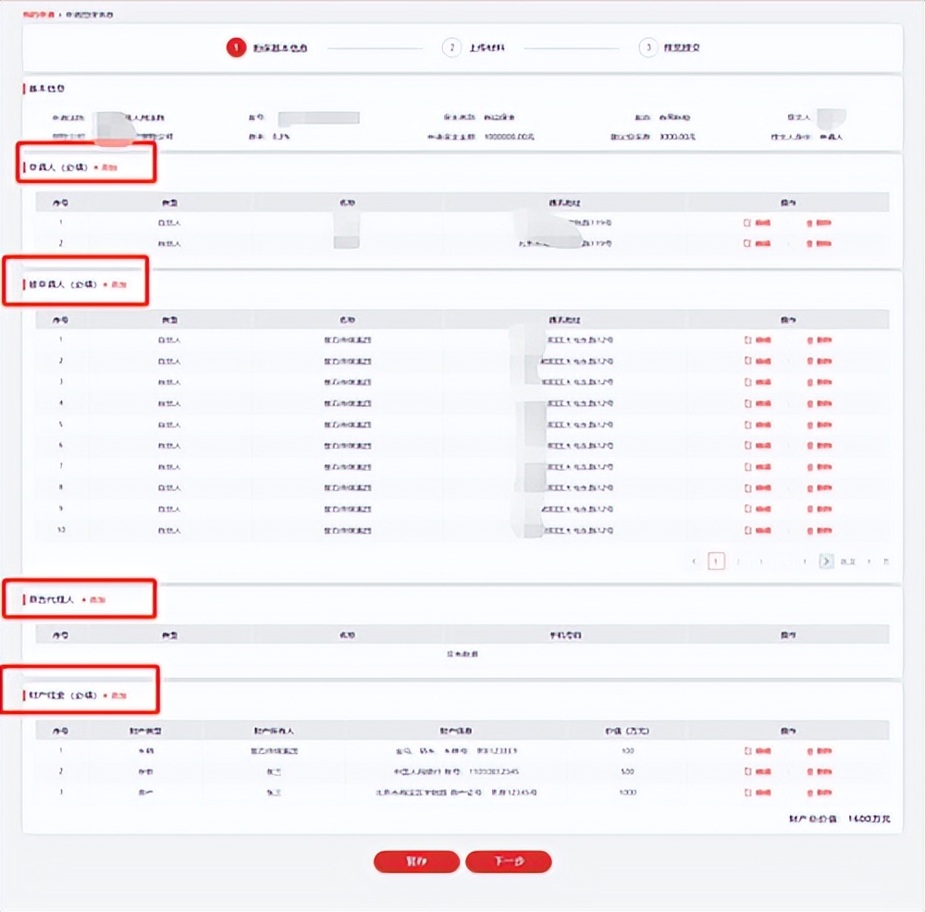Go to step 3 preview and submit
Screen dimensions: 925x912
point(672,48)
